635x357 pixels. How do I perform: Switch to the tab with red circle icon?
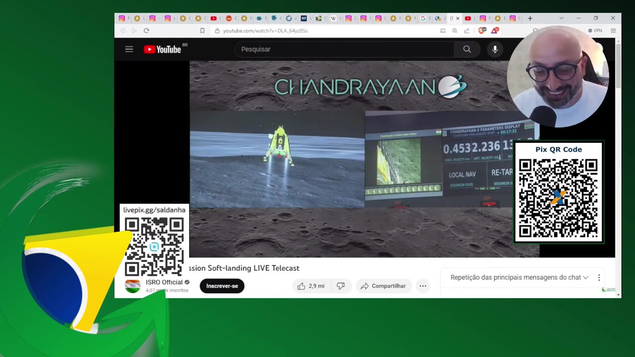(x=229, y=18)
